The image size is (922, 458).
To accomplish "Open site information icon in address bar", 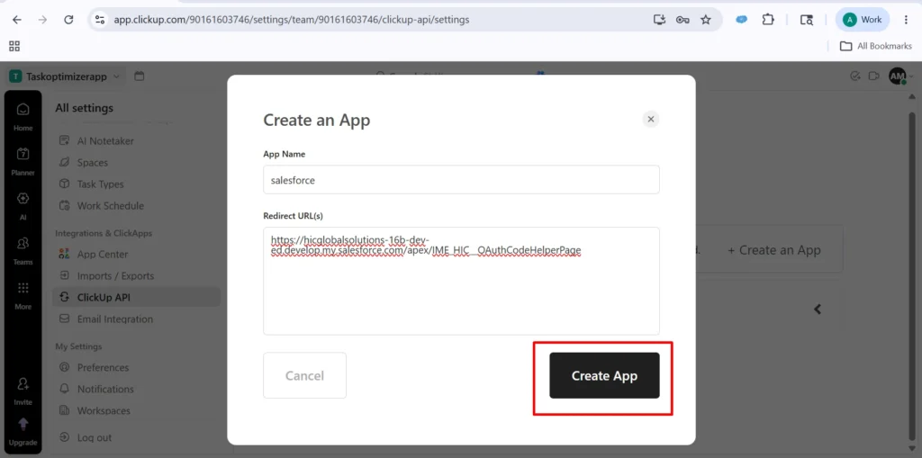I will coord(100,20).
